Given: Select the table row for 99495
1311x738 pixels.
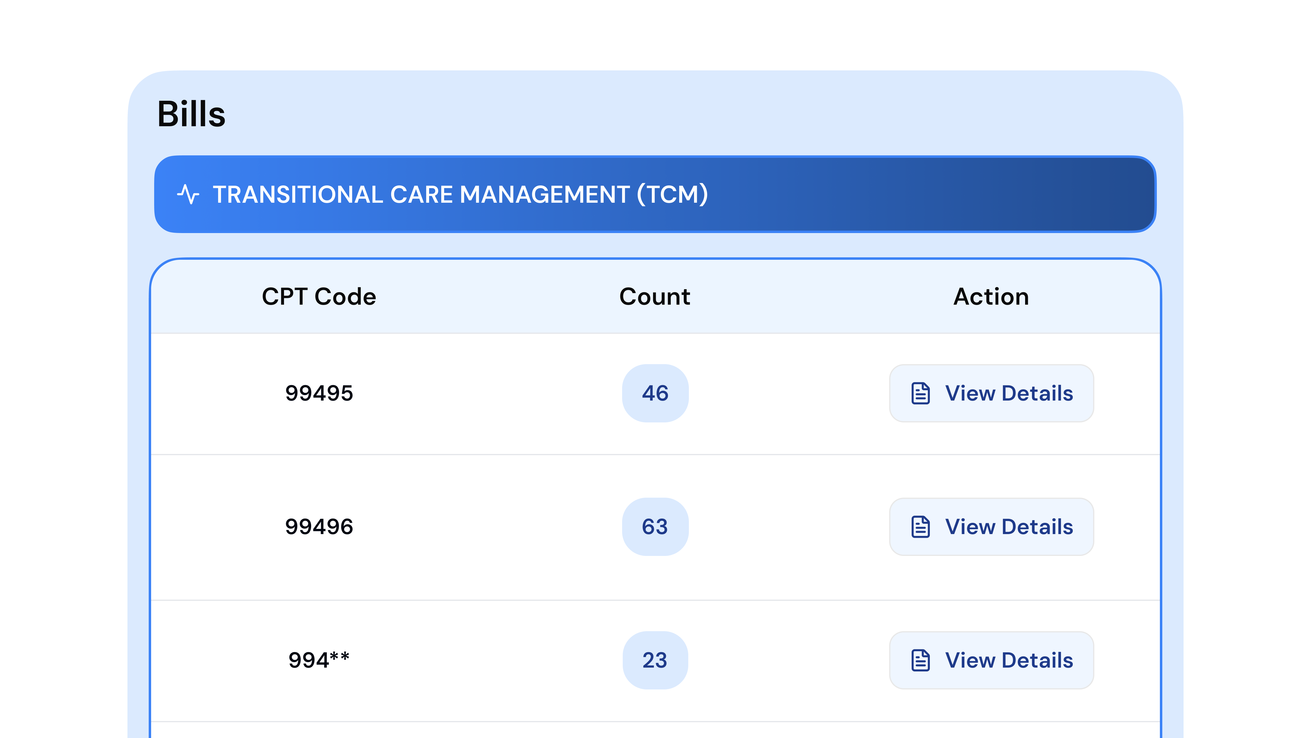Looking at the screenshot, I should point(509,393).
